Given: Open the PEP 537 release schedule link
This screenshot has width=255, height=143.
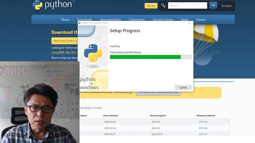Looking at the screenshot, I should [x=203, y=134].
